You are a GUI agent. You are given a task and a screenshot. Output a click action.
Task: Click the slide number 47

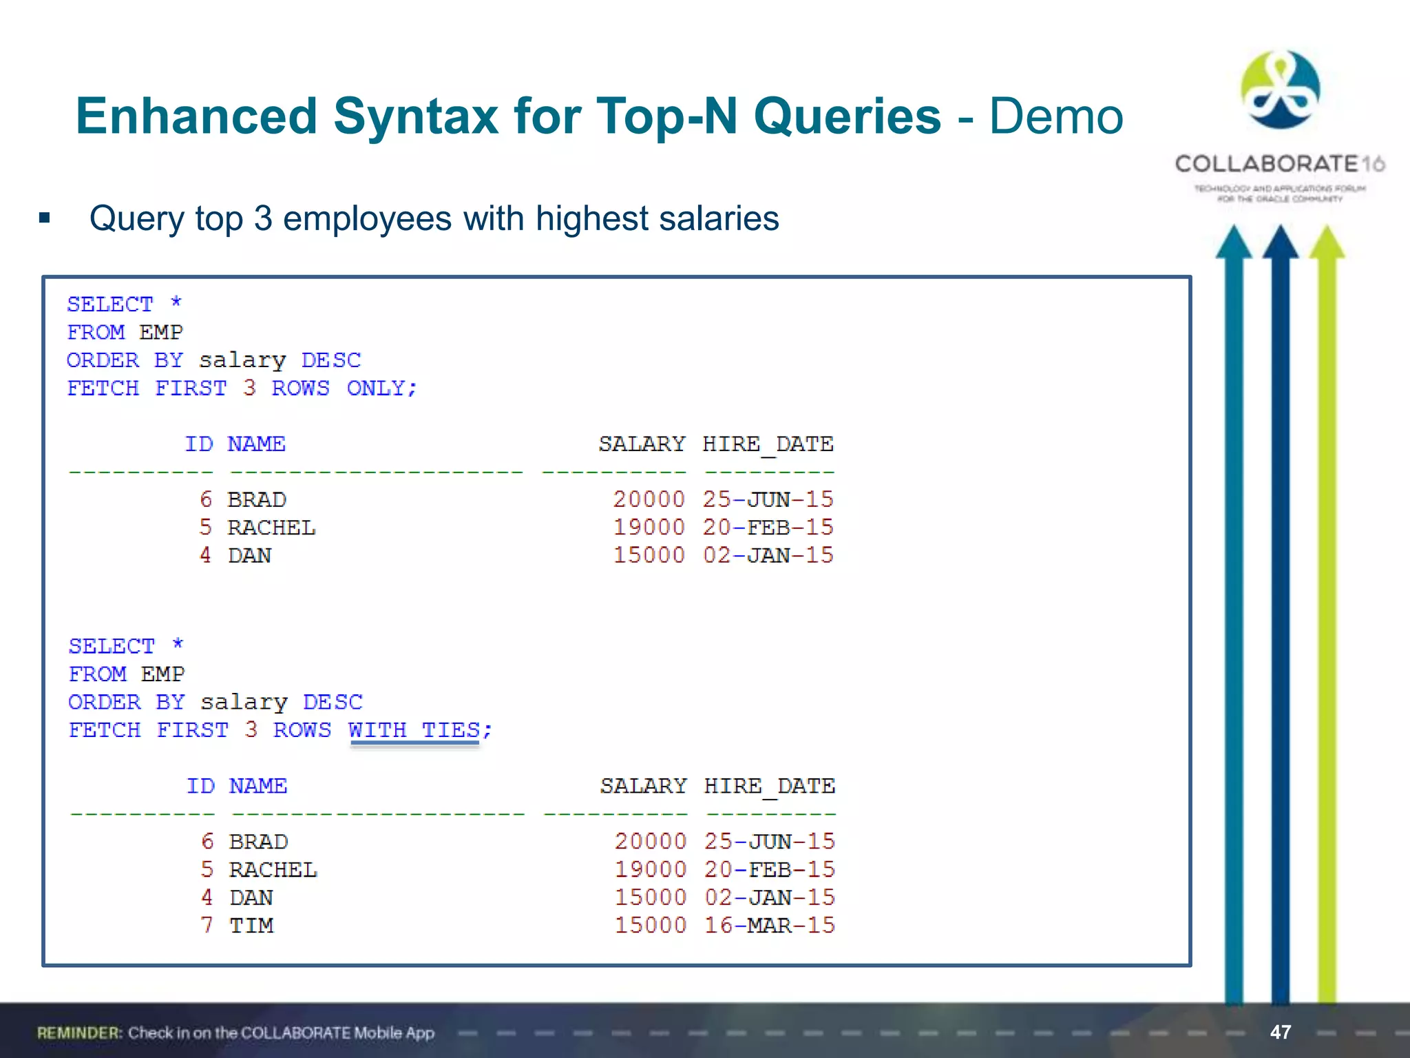(x=1280, y=1032)
